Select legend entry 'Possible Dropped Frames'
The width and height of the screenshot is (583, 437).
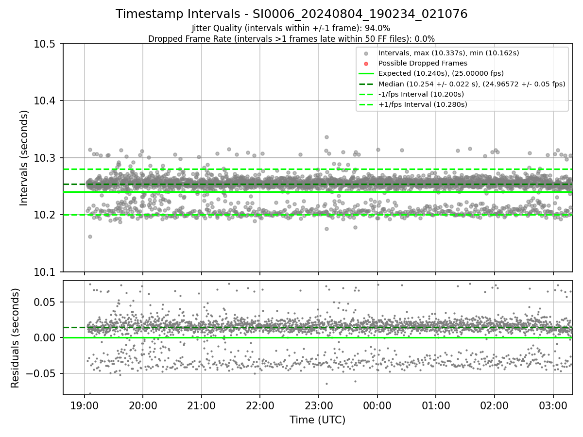[x=423, y=63]
